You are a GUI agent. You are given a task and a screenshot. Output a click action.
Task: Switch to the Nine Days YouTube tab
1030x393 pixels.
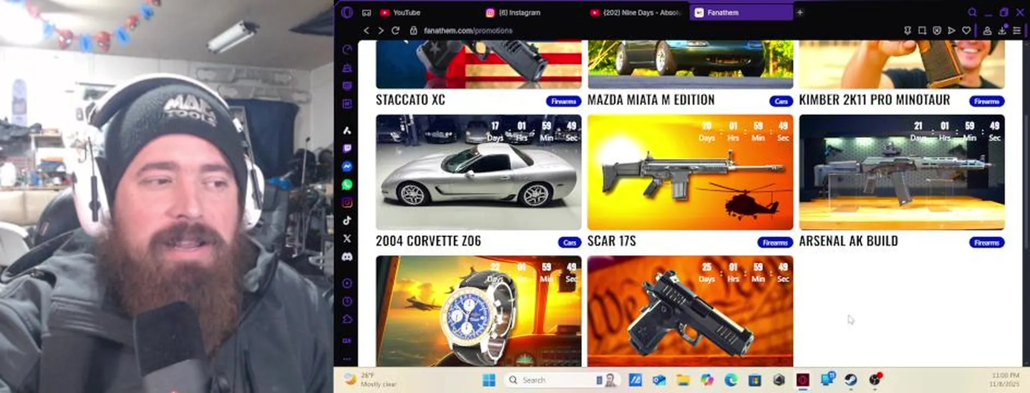[637, 13]
